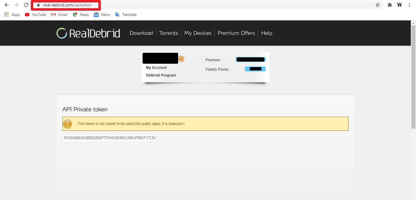Open the Translate bookmark
Viewport: 416px width, 200px height.
[126, 15]
